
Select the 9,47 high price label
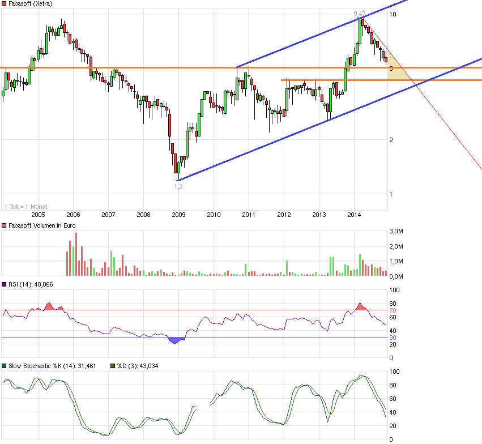pos(359,14)
